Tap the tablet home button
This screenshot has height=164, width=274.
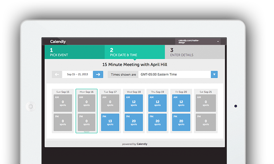[31, 106]
